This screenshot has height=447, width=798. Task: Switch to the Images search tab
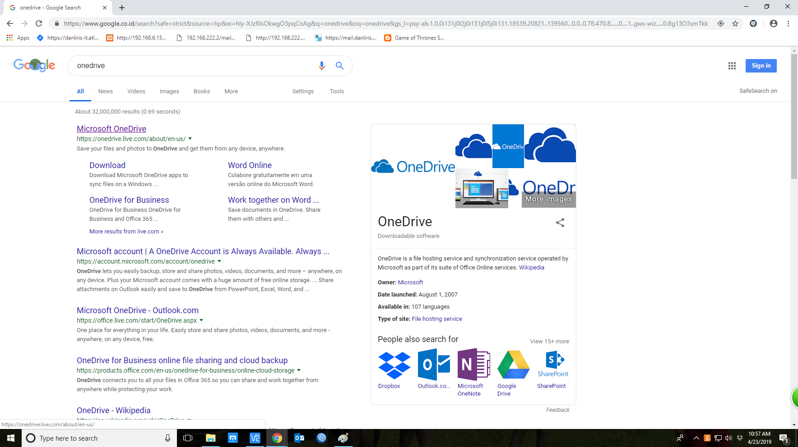(169, 91)
